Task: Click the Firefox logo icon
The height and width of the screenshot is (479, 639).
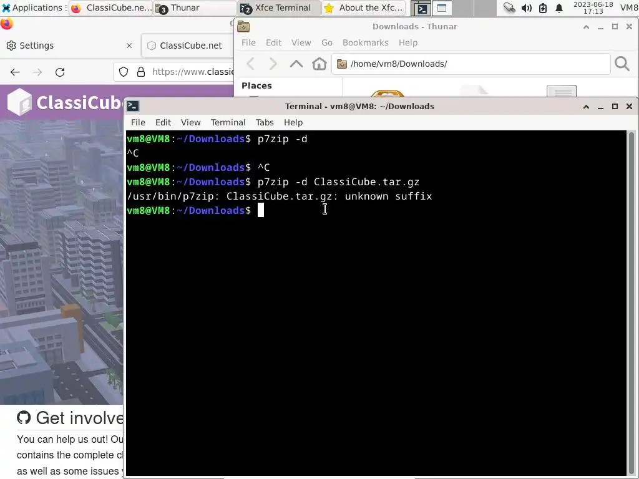Action: coord(6,24)
